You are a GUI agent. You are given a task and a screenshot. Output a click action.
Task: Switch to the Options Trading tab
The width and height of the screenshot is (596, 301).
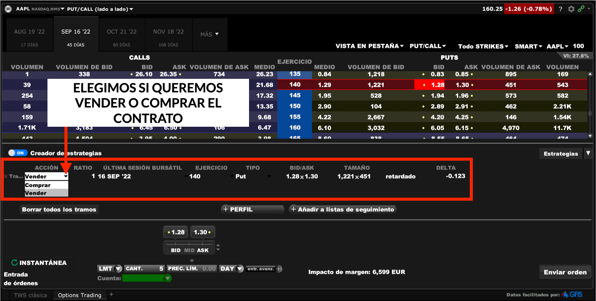tap(79, 295)
